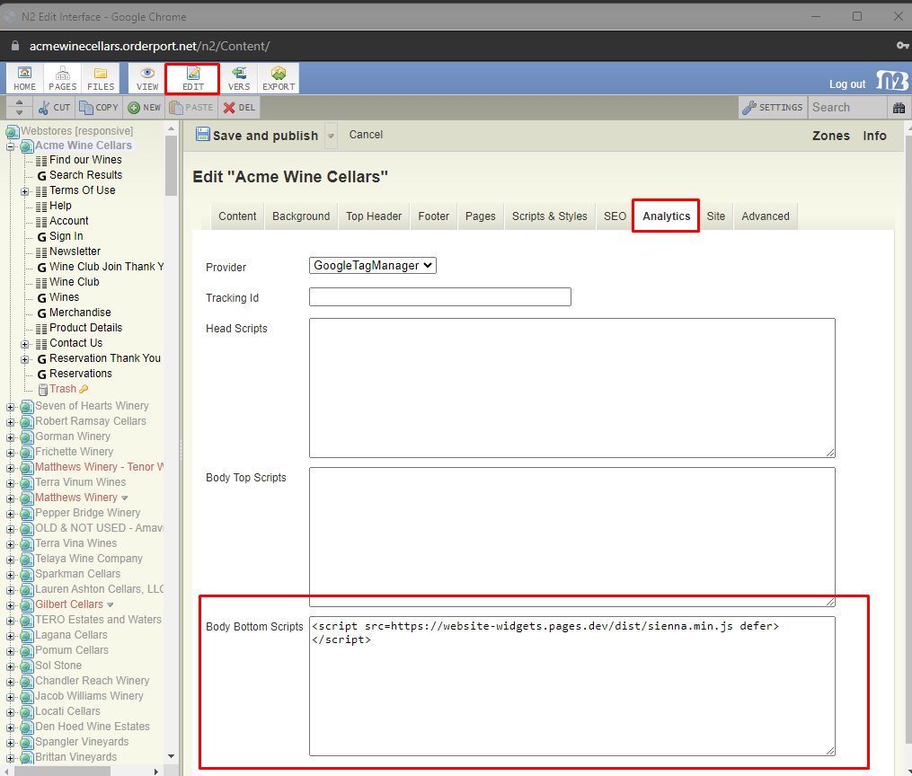Image resolution: width=912 pixels, height=776 pixels.
Task: Click the binoculars search icon
Action: [899, 108]
